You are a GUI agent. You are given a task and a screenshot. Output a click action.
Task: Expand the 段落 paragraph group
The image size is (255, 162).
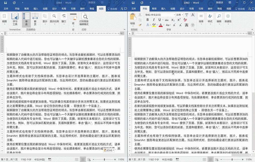click(201, 19)
